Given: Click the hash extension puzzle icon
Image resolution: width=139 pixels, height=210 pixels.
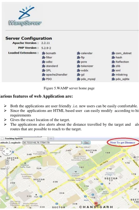Looking at the screenshot, I should (x=113, y=57).
